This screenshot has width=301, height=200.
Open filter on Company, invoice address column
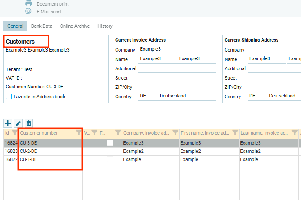coord(175,133)
